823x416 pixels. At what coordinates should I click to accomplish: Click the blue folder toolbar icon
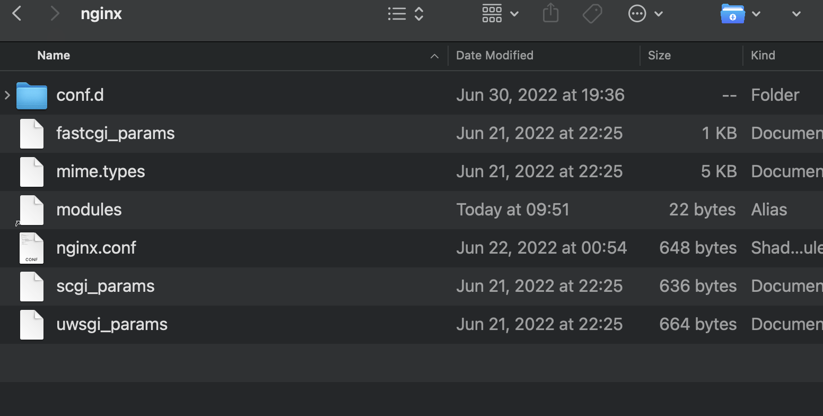click(x=733, y=14)
